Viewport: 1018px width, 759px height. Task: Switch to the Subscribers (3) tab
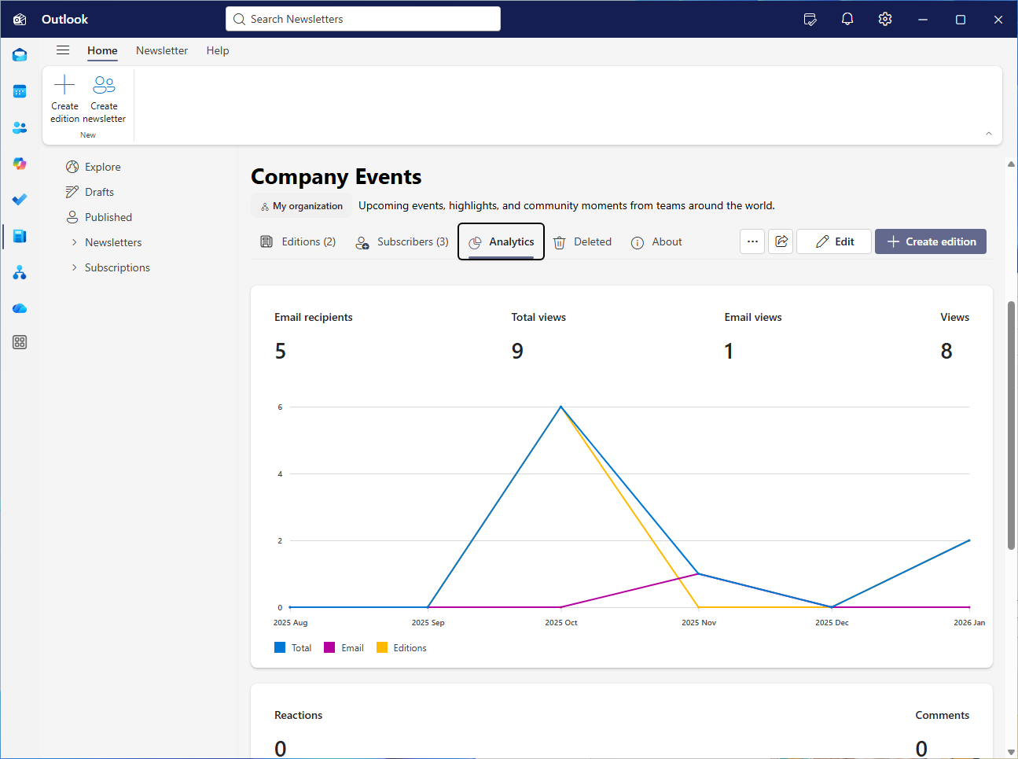click(x=402, y=242)
